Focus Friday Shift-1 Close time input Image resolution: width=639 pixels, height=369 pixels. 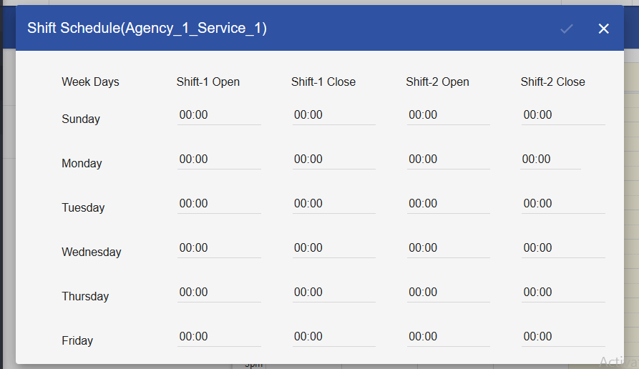pos(333,337)
